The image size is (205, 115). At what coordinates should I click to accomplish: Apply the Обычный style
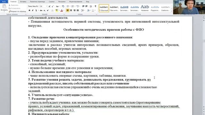coord(104,8)
